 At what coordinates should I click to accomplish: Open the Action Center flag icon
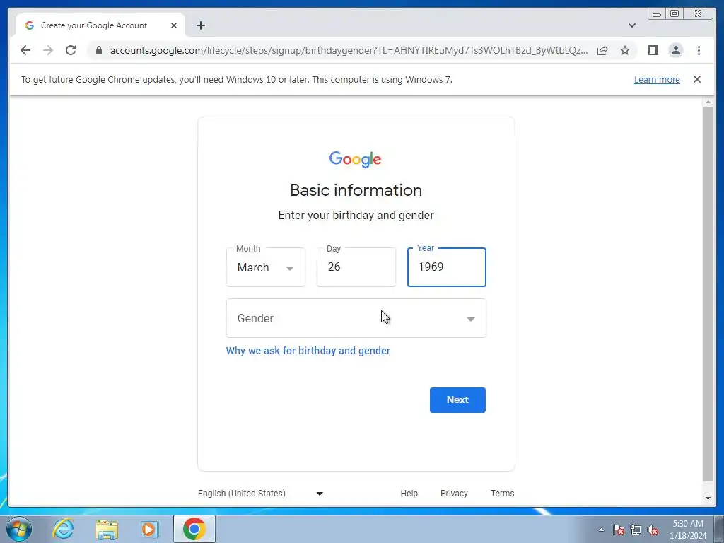click(x=619, y=530)
